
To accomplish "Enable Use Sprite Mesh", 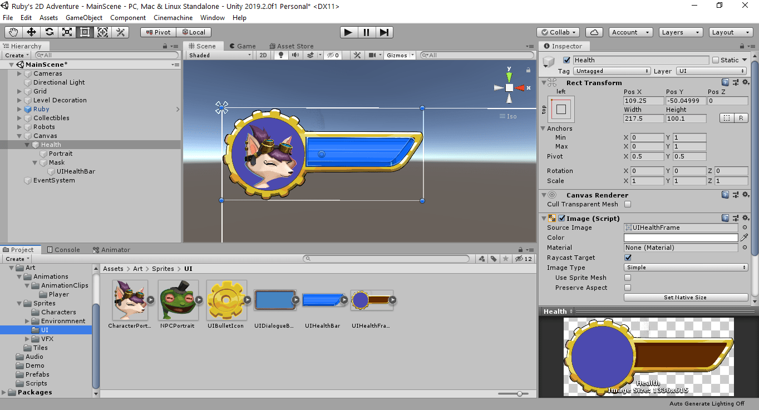I will [x=628, y=278].
